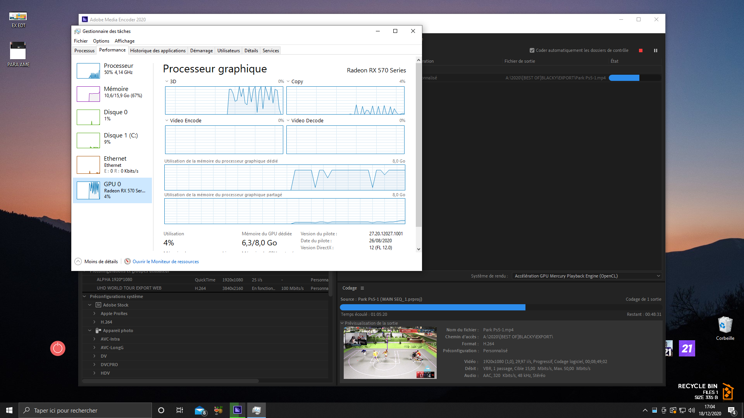Open the Fichier menu
Viewport: 744px width, 418px height.
tap(81, 41)
